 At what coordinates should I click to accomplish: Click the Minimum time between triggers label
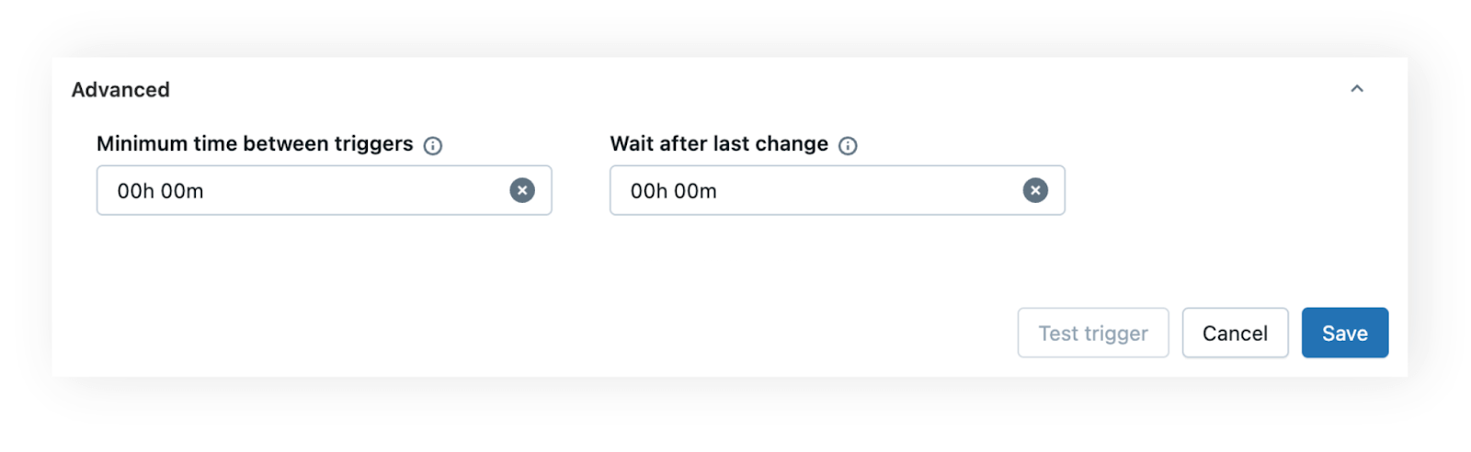pyautogui.click(x=255, y=144)
